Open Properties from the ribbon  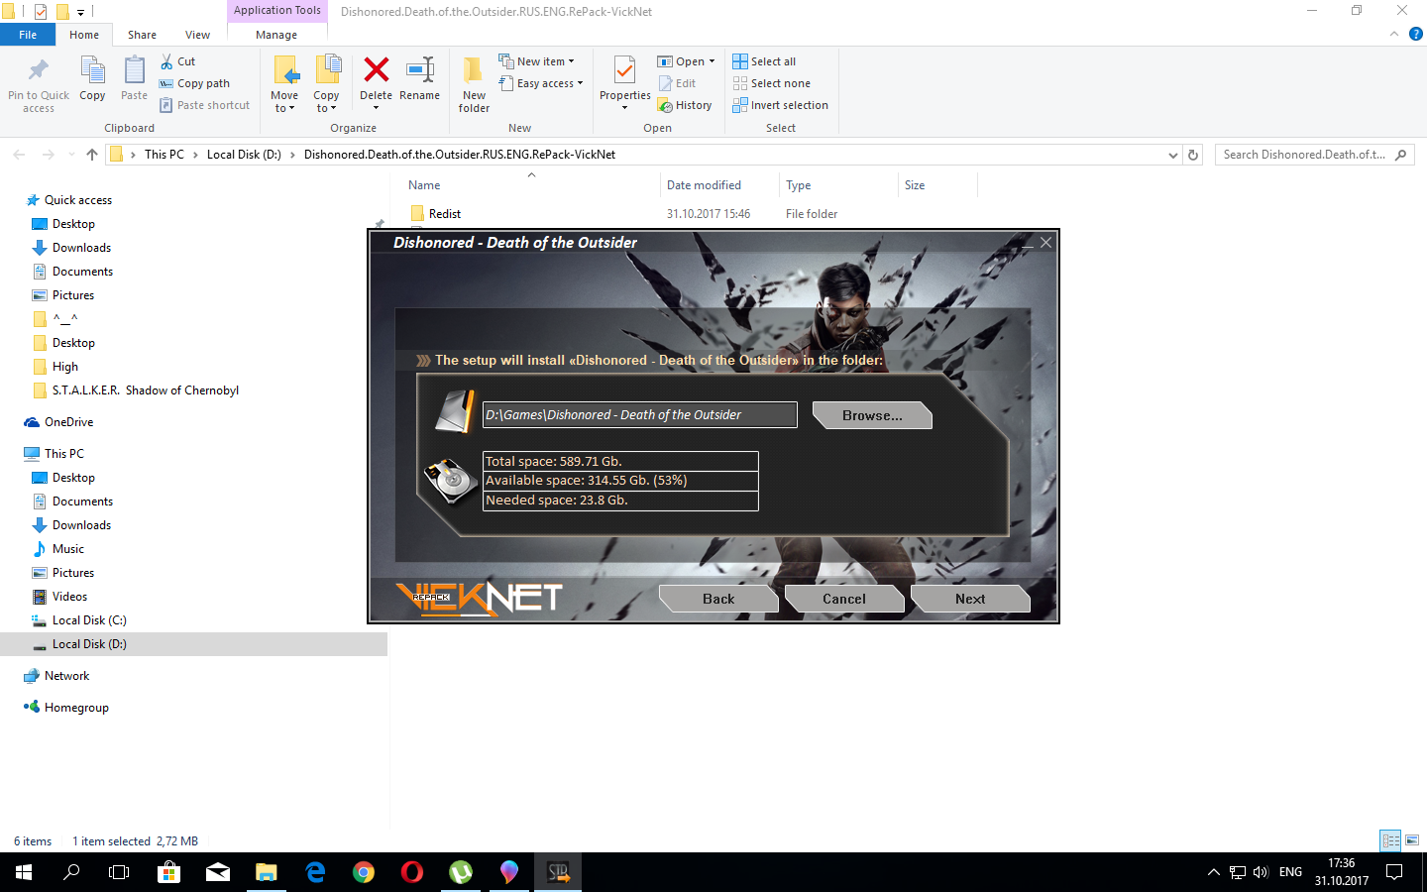(x=624, y=79)
